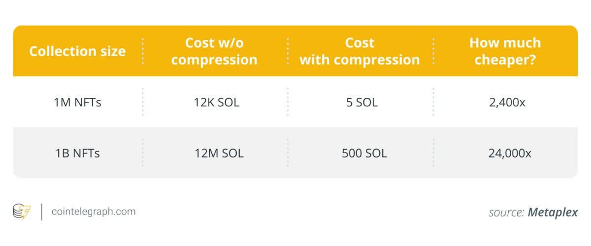Click the Metaplex source name
This screenshot has height=246, width=591.
click(x=553, y=213)
